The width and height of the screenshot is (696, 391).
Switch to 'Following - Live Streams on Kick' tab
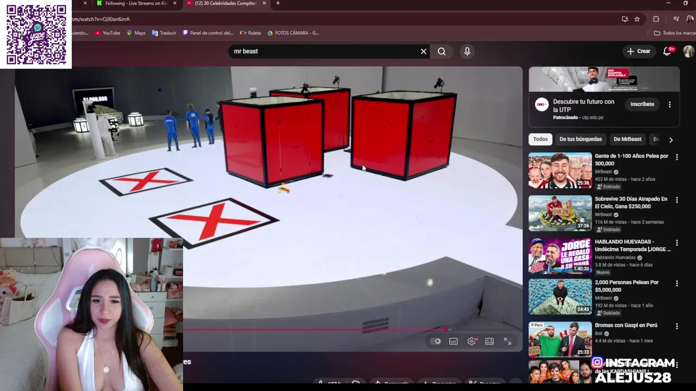coord(136,3)
